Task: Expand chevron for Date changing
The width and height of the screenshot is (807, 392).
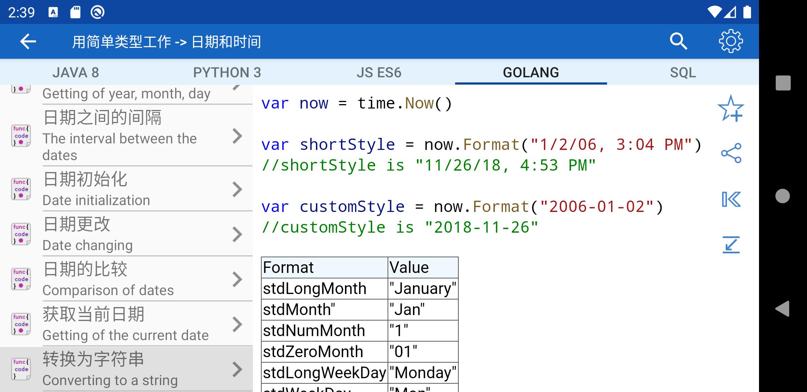Action: point(237,234)
